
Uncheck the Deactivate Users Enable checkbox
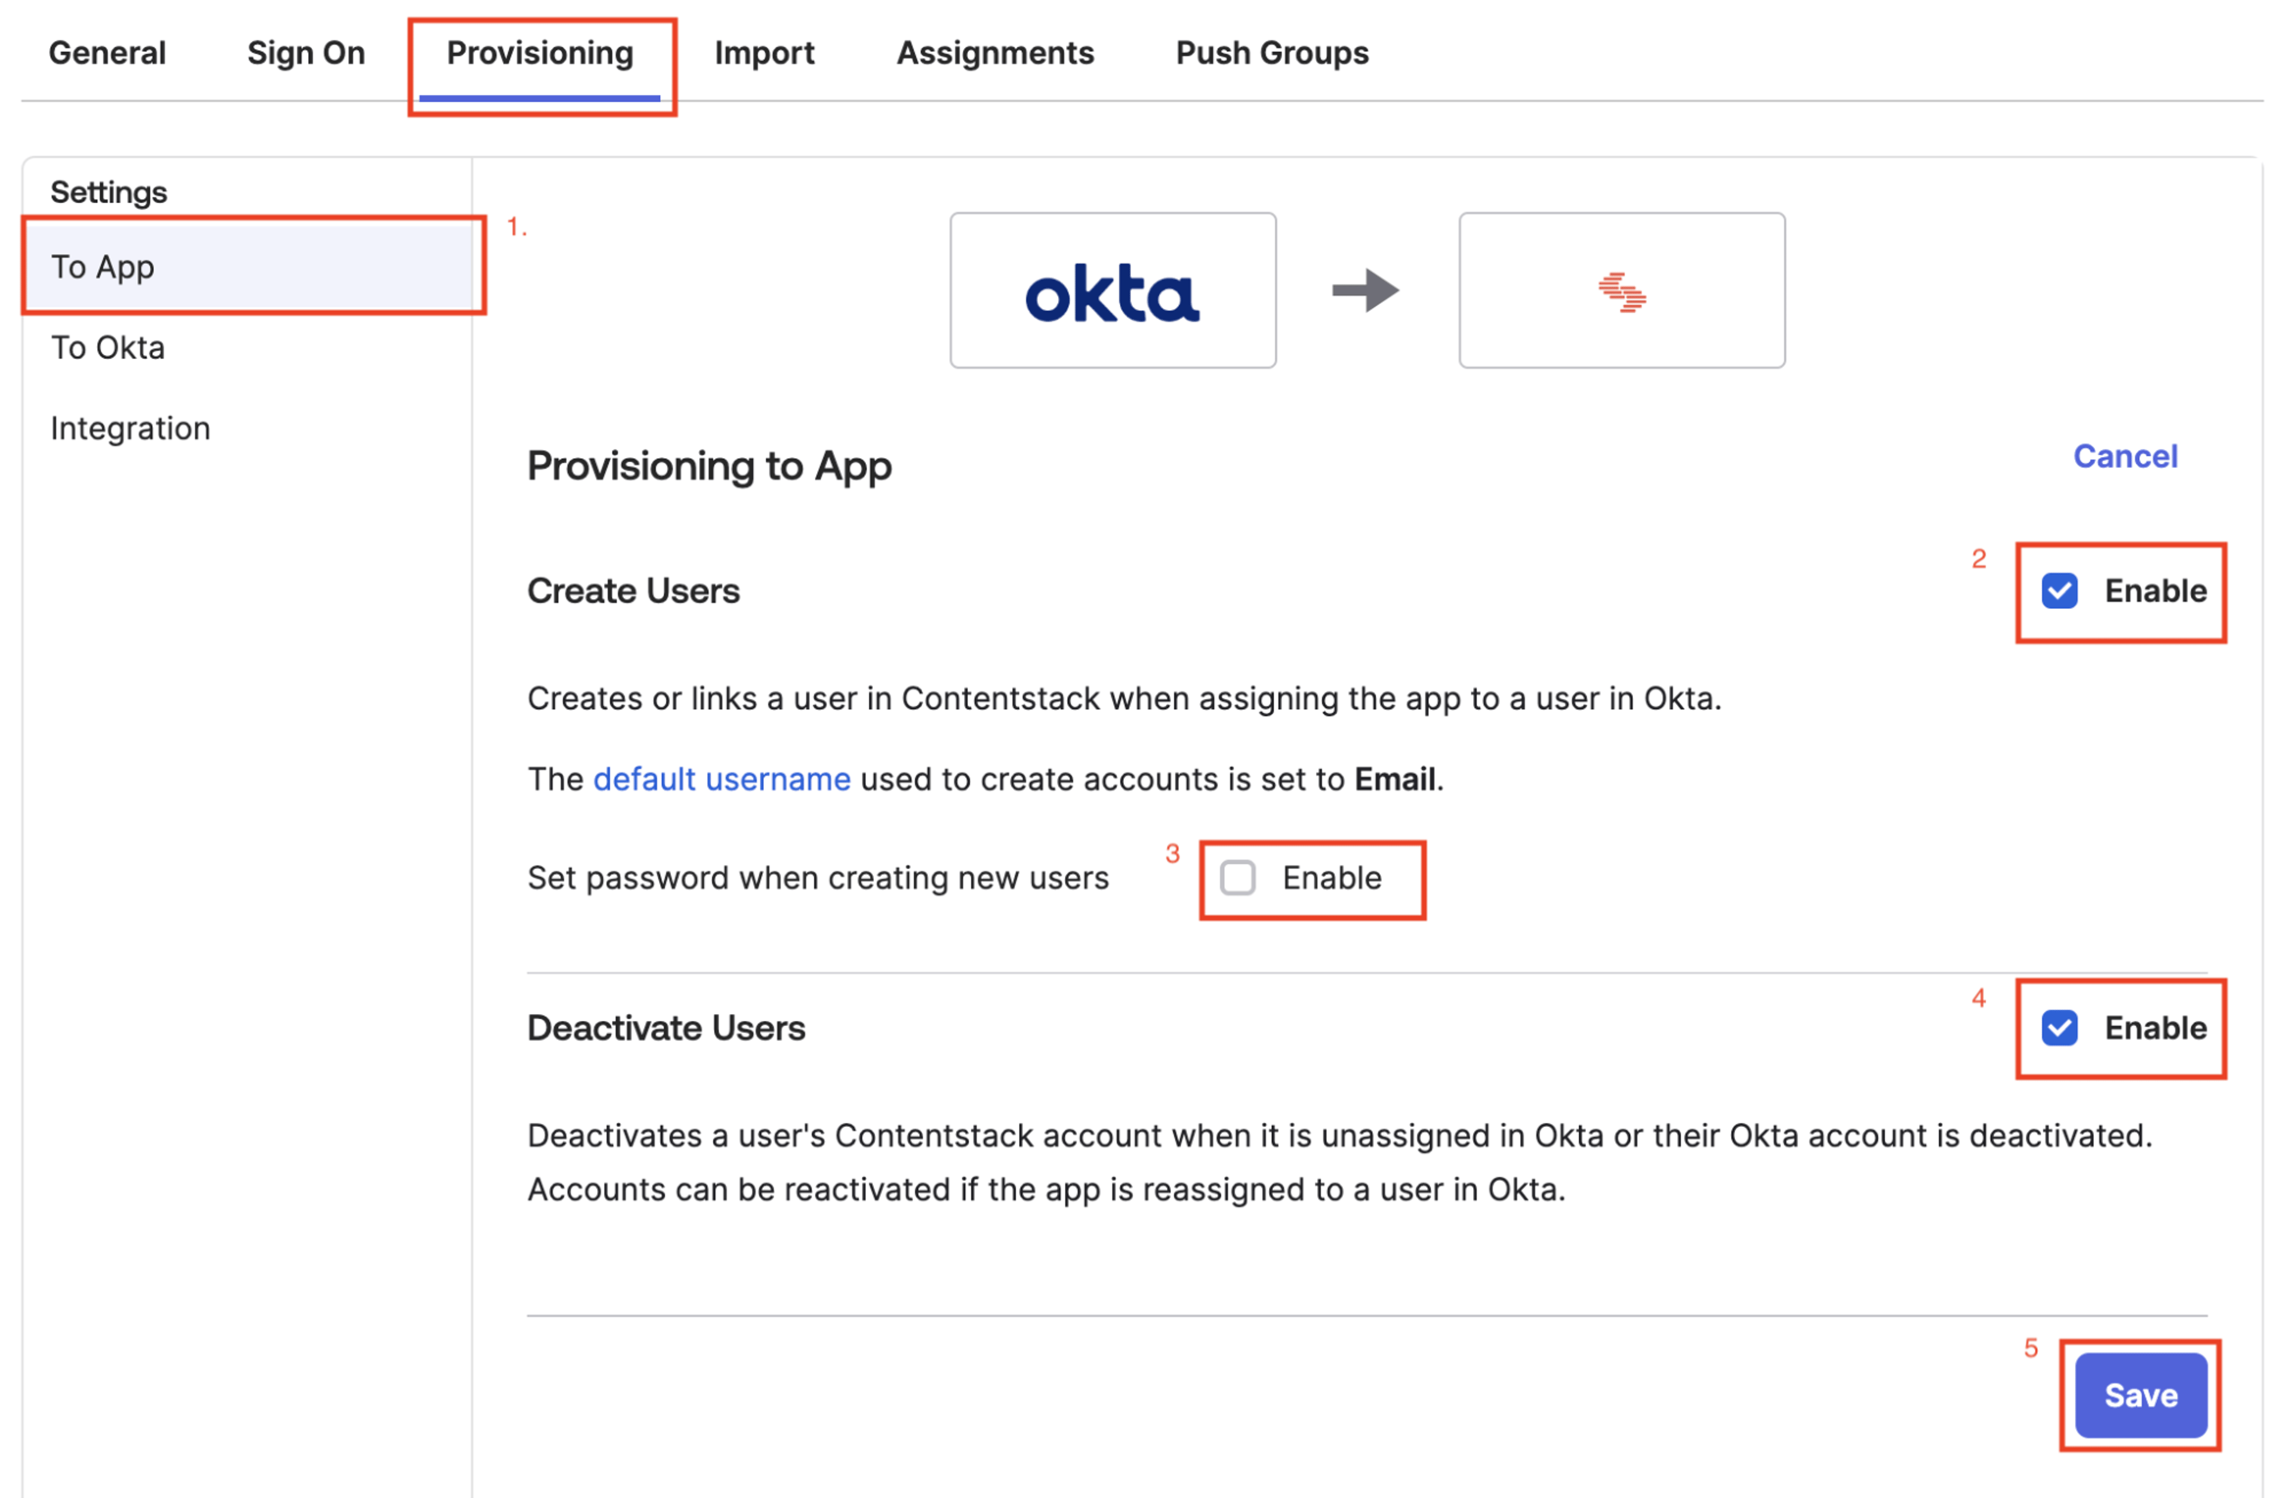(2059, 1027)
